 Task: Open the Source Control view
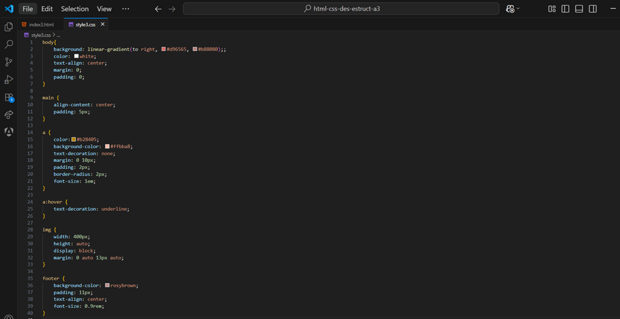pos(8,61)
